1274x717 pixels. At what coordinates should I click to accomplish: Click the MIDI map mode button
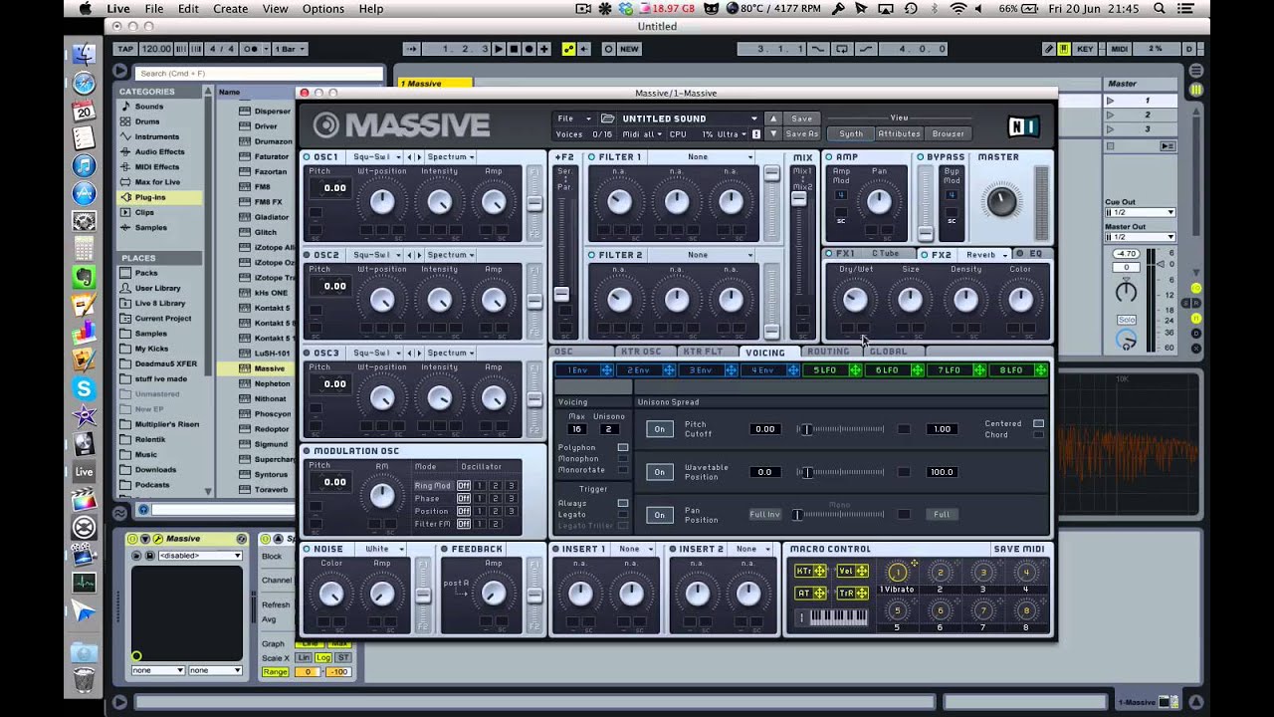coord(1119,49)
